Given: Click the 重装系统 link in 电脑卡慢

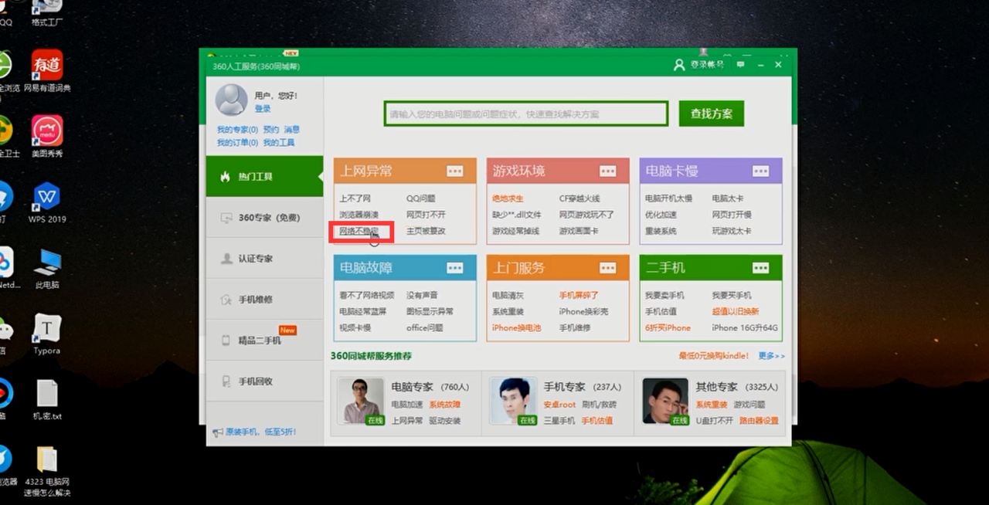Looking at the screenshot, I should pos(661,231).
